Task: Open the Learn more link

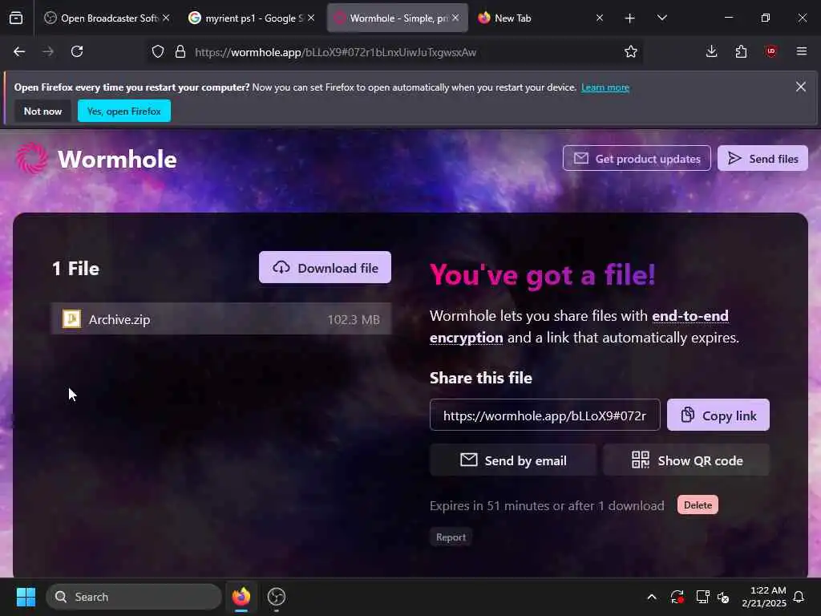Action: pyautogui.click(x=605, y=87)
